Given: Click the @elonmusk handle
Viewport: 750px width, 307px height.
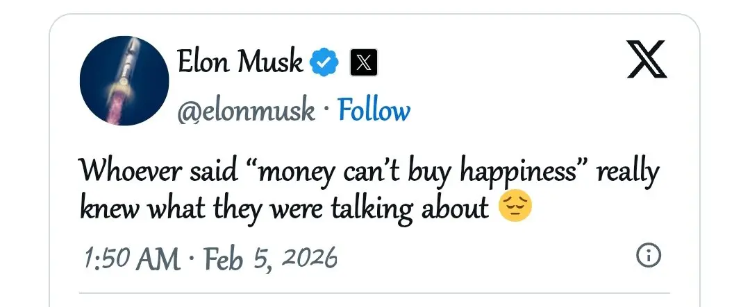Looking at the screenshot, I should pyautogui.click(x=247, y=111).
